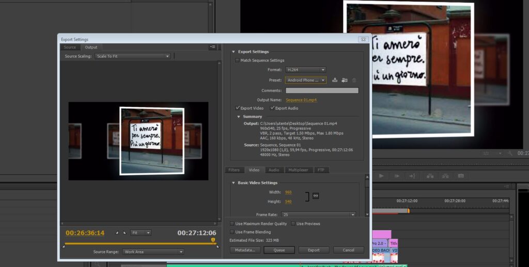This screenshot has height=267, width=529.
Task: Open the FTP tab
Action: [321, 170]
